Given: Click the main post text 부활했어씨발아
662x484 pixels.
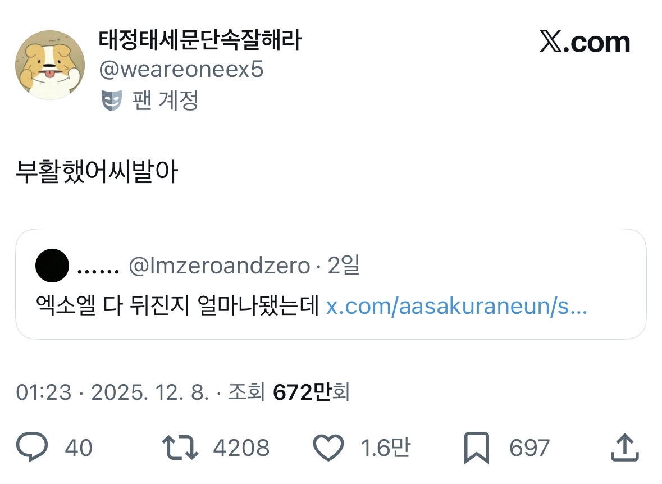Looking at the screenshot, I should pyautogui.click(x=97, y=173).
